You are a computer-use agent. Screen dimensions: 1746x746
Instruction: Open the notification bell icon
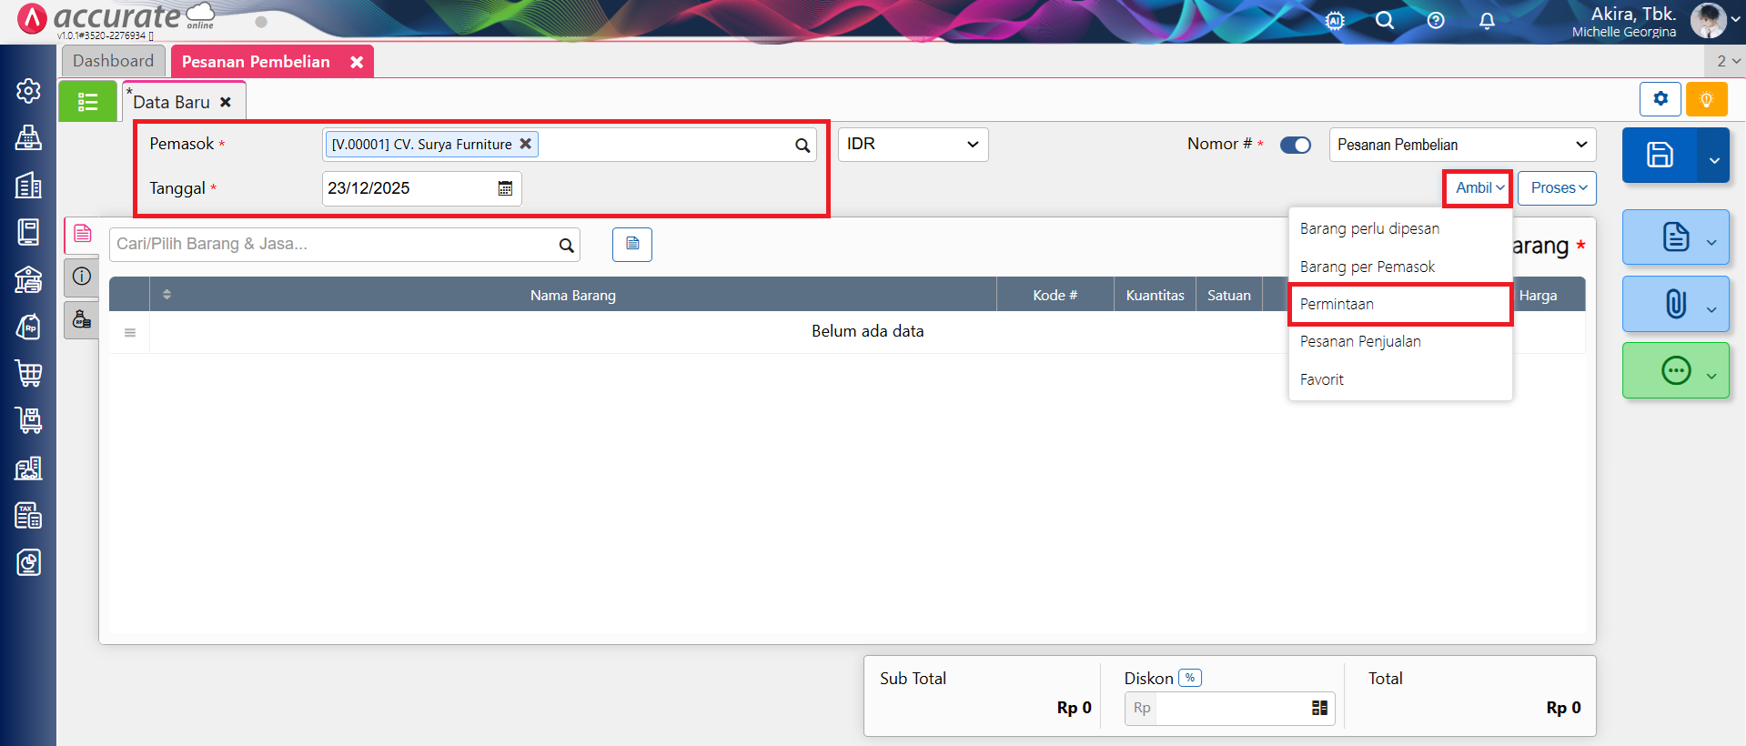1487,21
